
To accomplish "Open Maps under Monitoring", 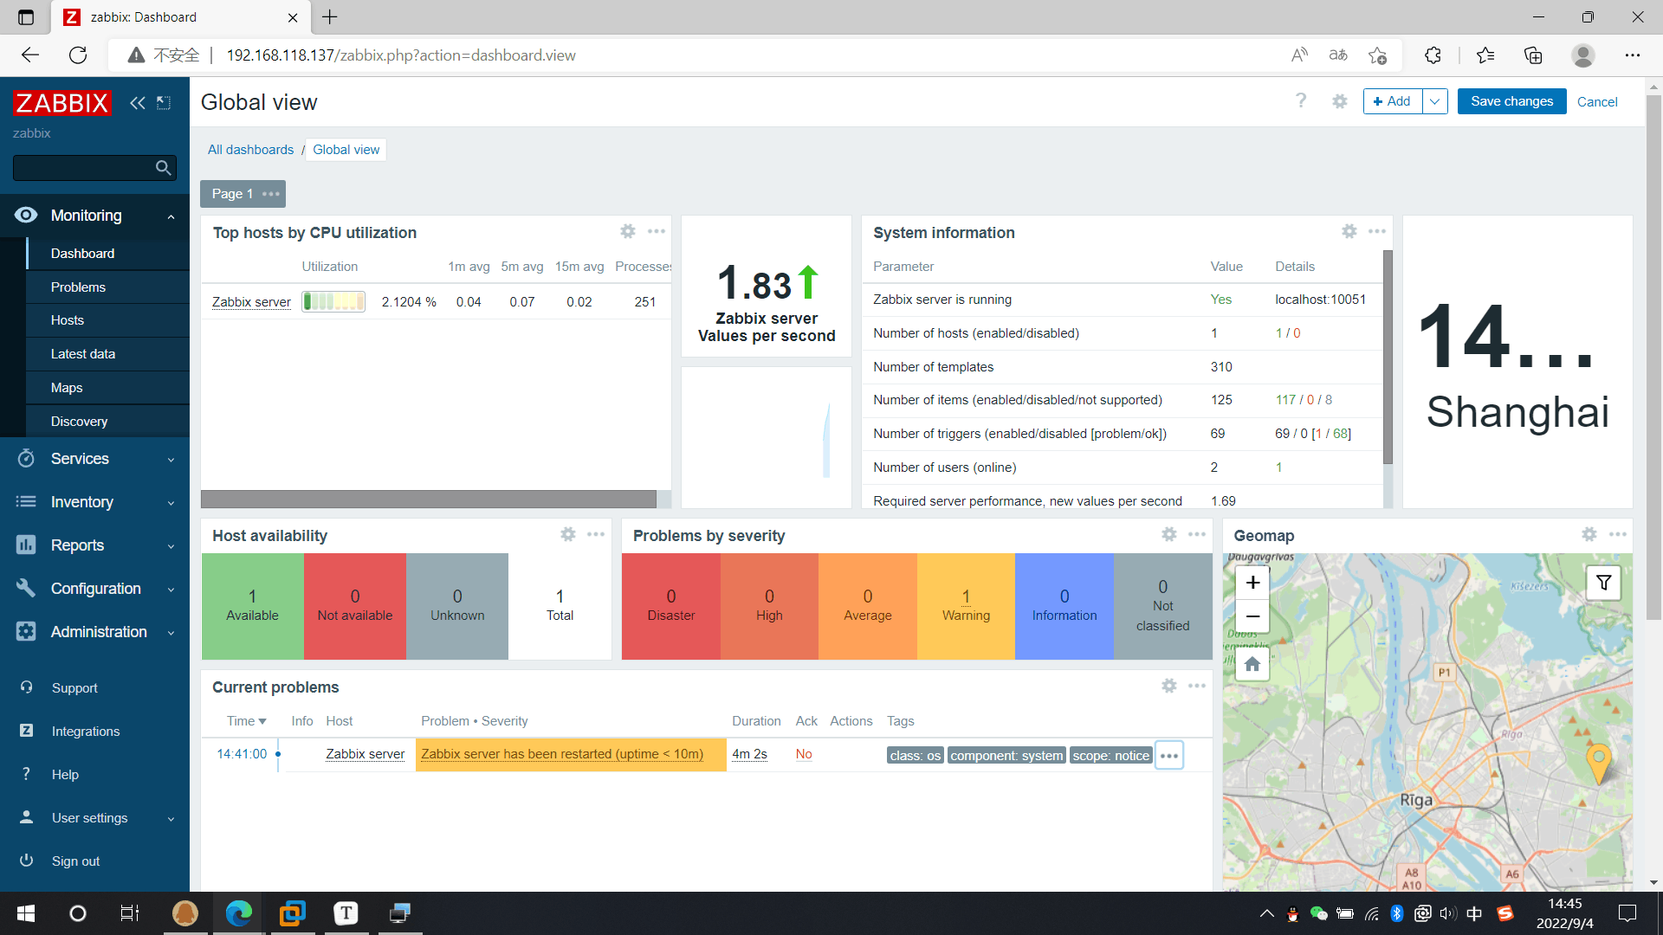I will (x=108, y=388).
